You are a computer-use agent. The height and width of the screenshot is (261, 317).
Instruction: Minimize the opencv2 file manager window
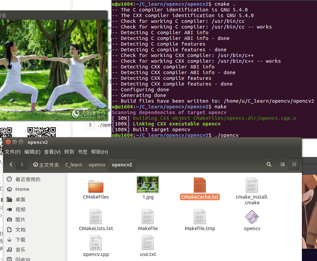tap(14, 142)
